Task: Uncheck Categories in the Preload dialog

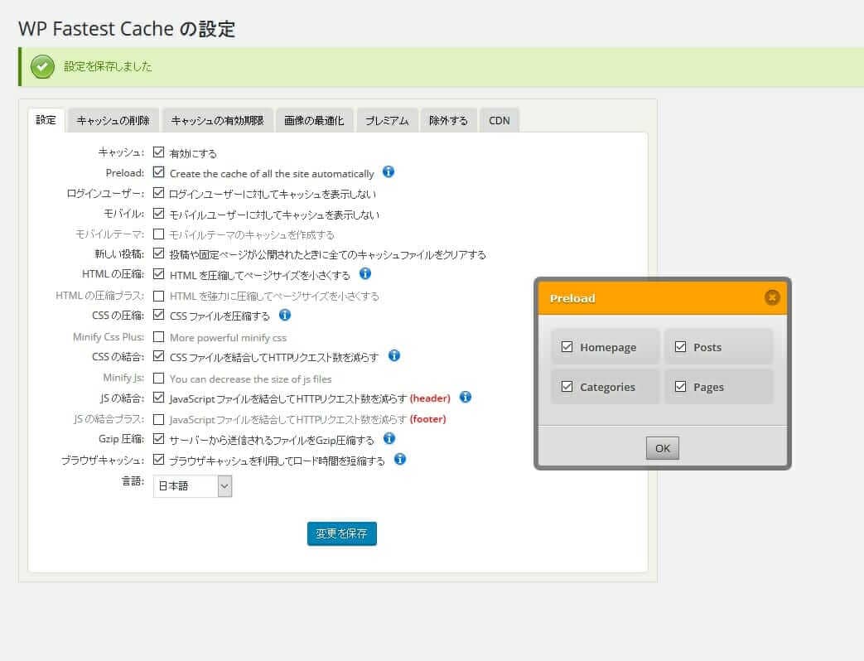Action: 567,387
